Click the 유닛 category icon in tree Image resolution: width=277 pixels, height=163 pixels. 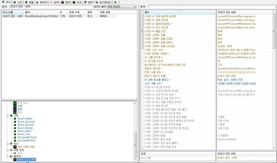point(11,144)
